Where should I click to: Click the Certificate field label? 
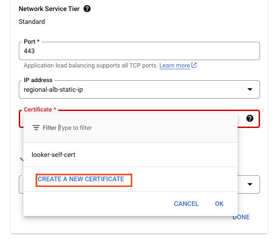click(x=39, y=110)
